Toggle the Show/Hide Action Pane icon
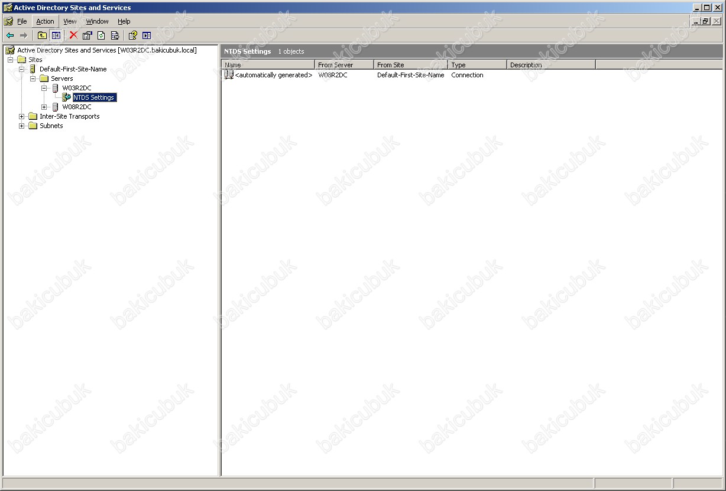726x491 pixels. click(147, 35)
